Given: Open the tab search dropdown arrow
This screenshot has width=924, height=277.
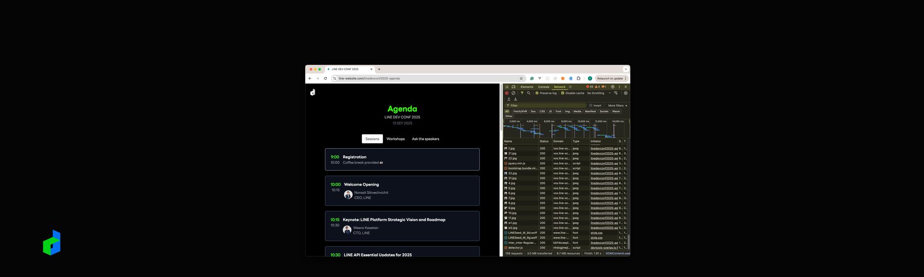Looking at the screenshot, I should 626,69.
